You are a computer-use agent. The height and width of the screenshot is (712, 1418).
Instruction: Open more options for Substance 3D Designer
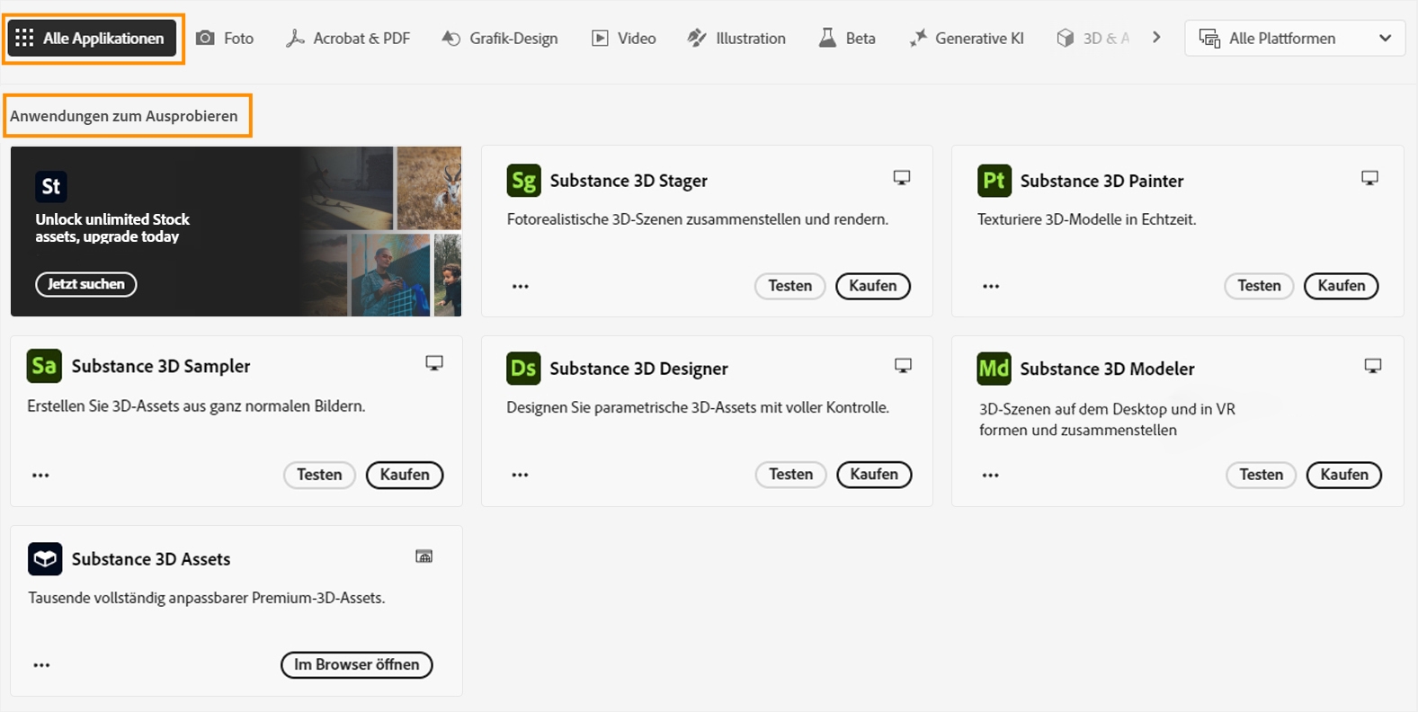521,475
